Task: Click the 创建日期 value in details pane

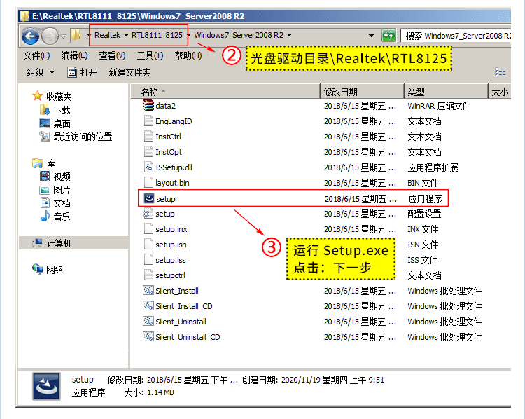Action: 332,380
